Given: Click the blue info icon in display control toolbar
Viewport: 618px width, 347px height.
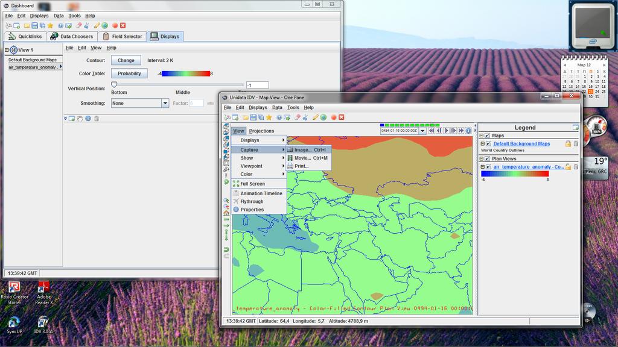Looking at the screenshot, I should click(x=88, y=119).
